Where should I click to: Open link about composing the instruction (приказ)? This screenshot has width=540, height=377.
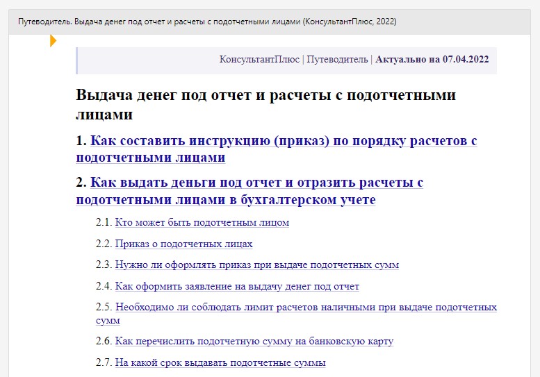283,142
